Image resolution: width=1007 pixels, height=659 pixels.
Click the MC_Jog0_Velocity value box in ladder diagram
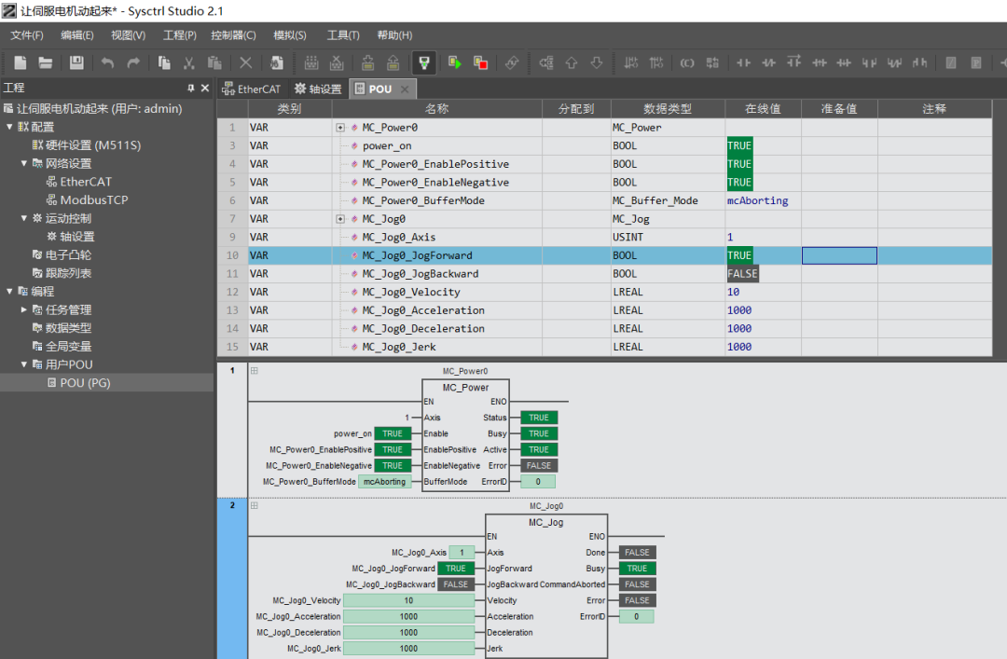(x=408, y=600)
